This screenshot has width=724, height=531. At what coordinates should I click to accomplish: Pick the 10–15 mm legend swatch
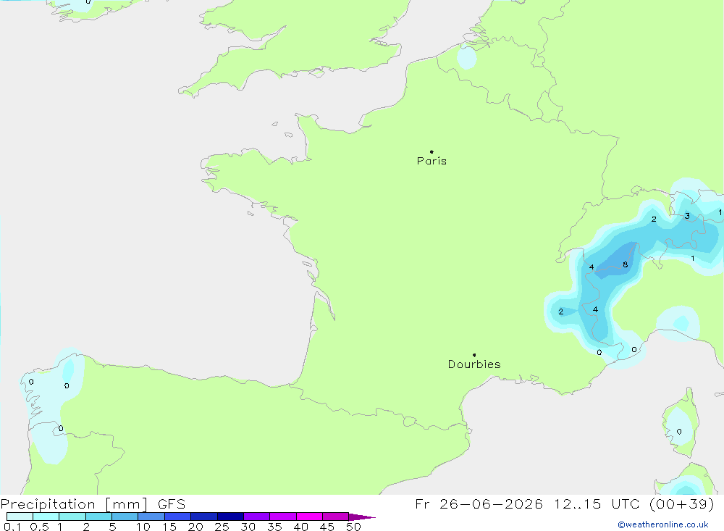[151, 517]
